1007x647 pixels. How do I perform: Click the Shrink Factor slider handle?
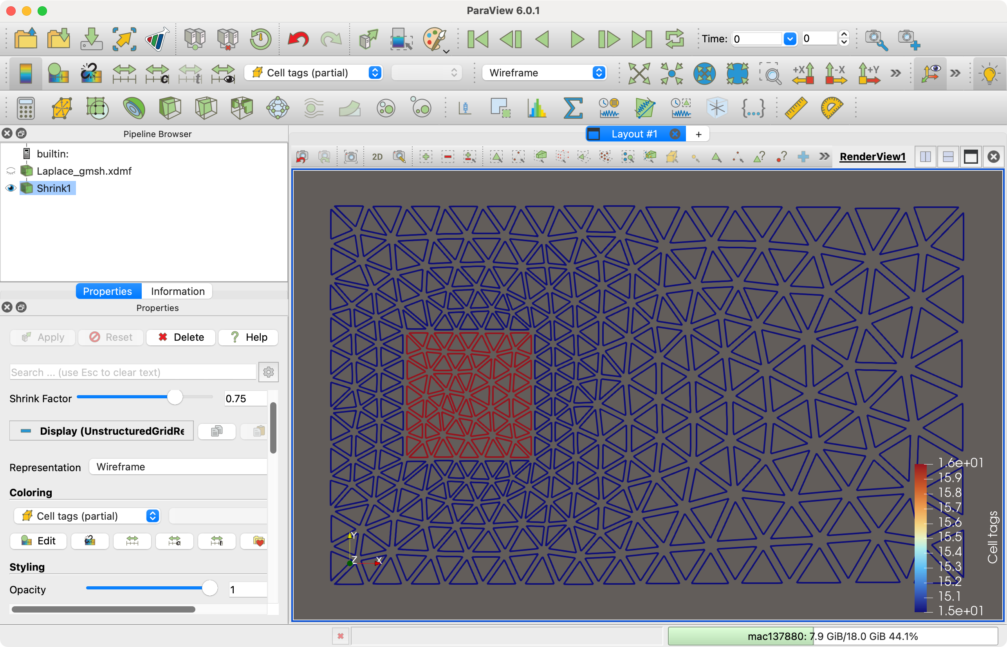pos(175,397)
